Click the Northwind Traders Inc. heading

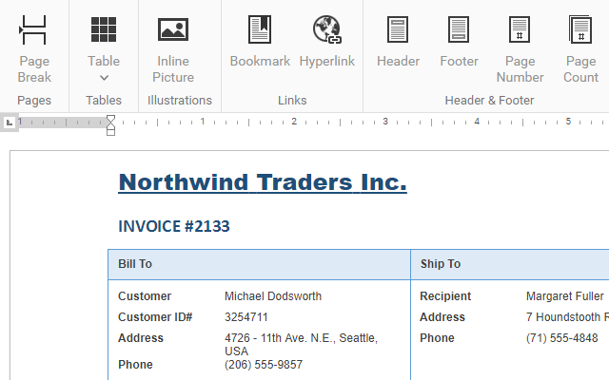(x=263, y=182)
